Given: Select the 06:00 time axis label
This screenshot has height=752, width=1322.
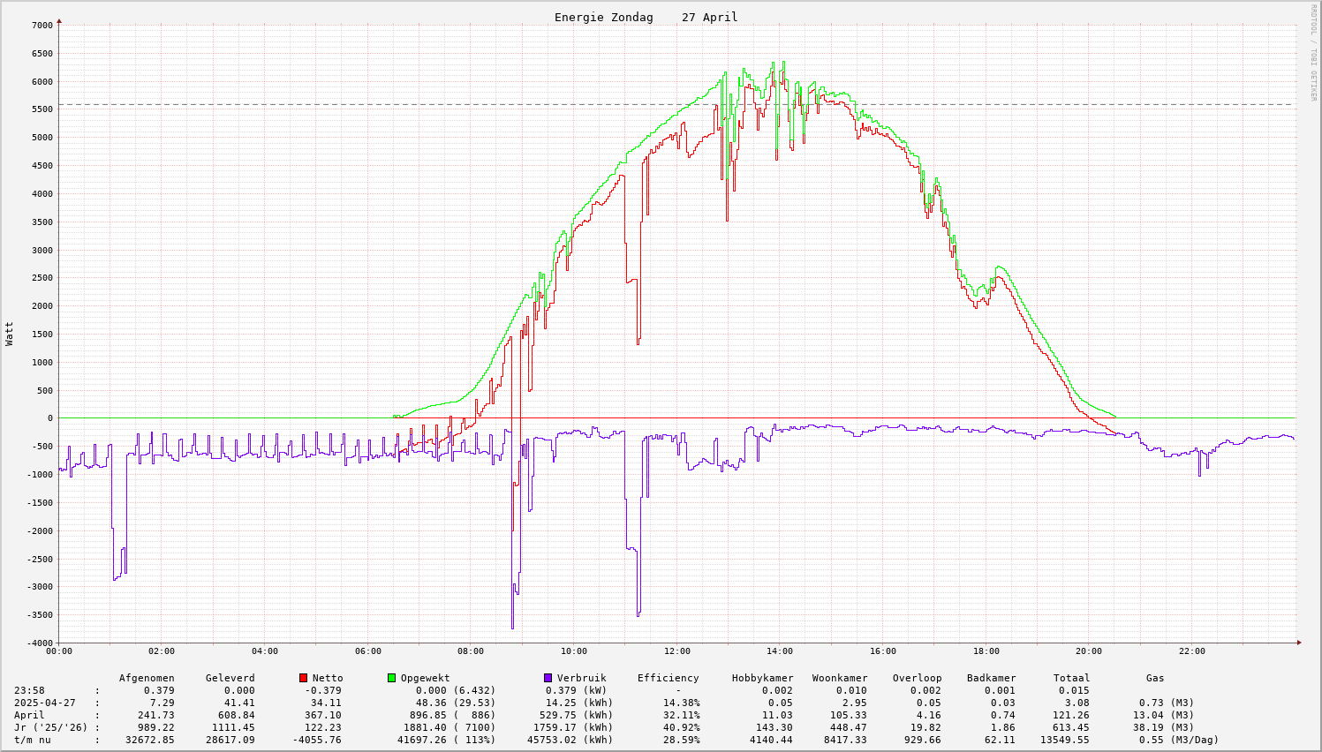Looking at the screenshot, I should pos(367,651).
